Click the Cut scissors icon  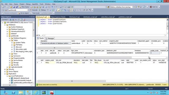click(43, 7)
